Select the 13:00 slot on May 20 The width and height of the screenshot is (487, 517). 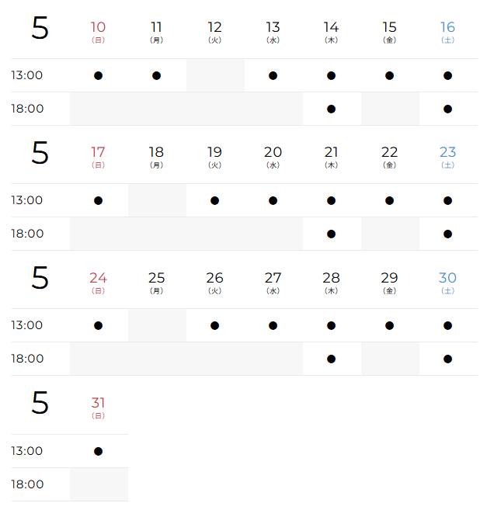(x=273, y=201)
